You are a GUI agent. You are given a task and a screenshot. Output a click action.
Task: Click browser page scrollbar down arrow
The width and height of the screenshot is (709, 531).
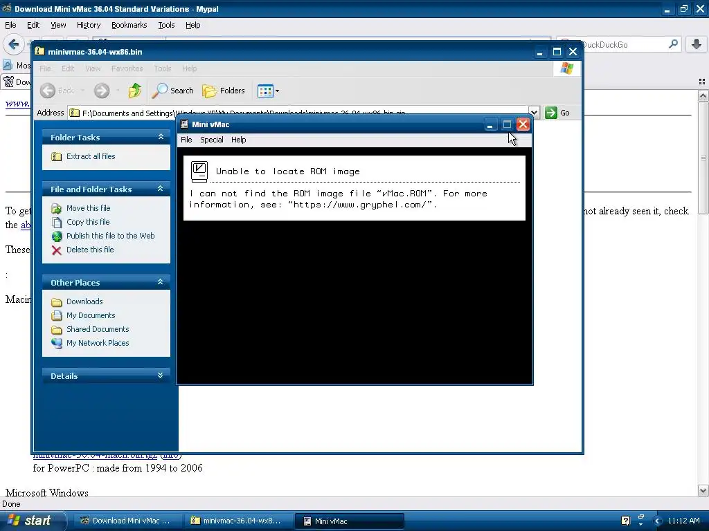pyautogui.click(x=703, y=490)
